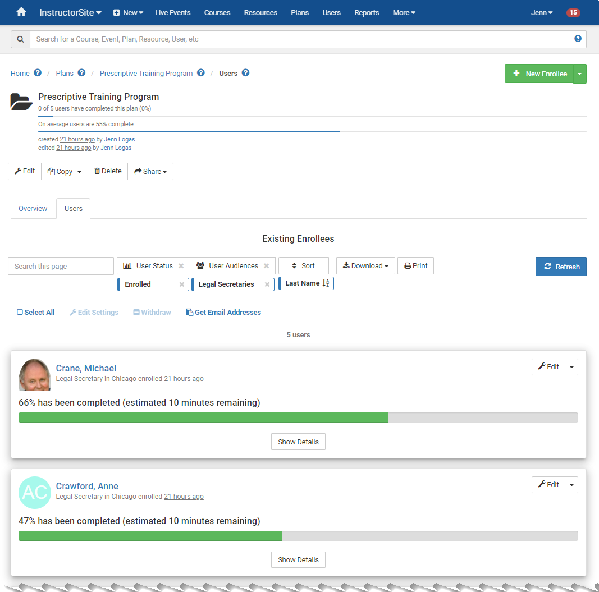Click Edit Settings link

94,313
